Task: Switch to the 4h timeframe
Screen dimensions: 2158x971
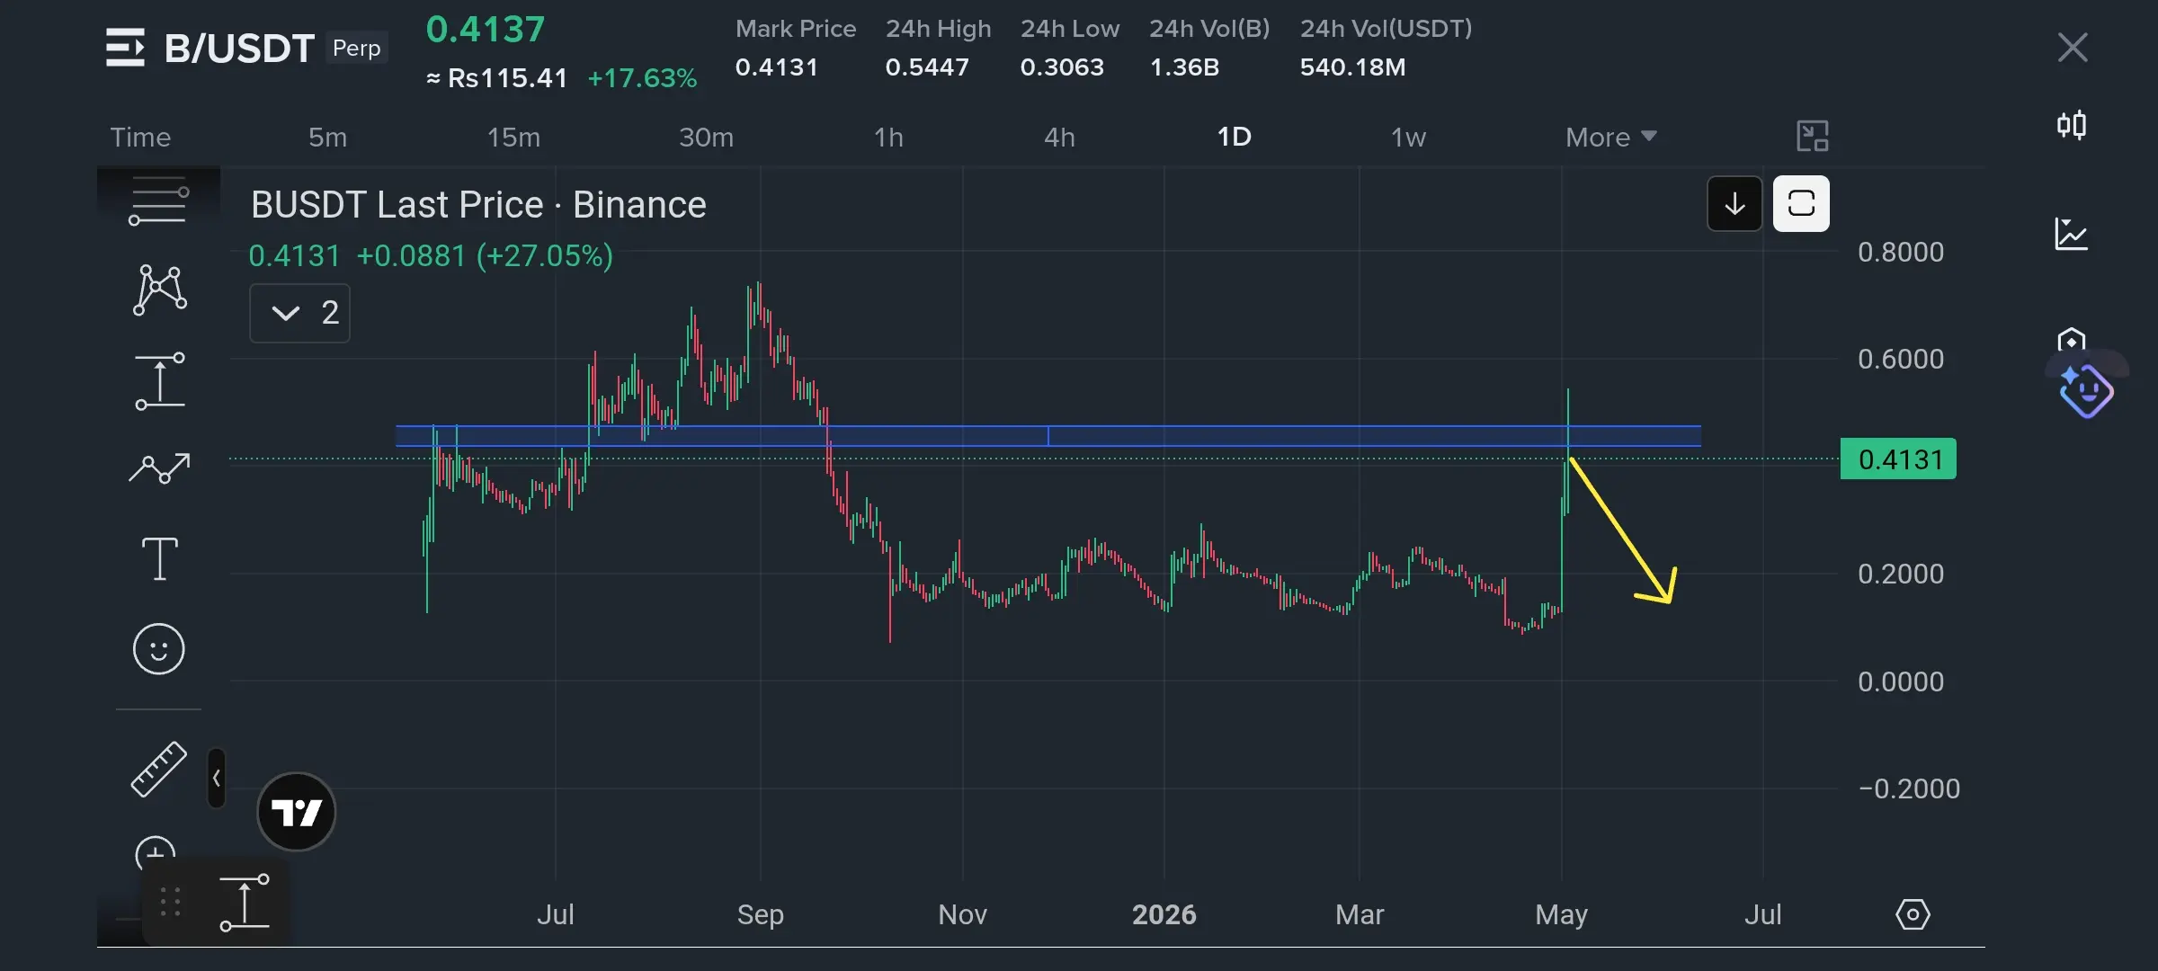Action: pyautogui.click(x=1059, y=137)
